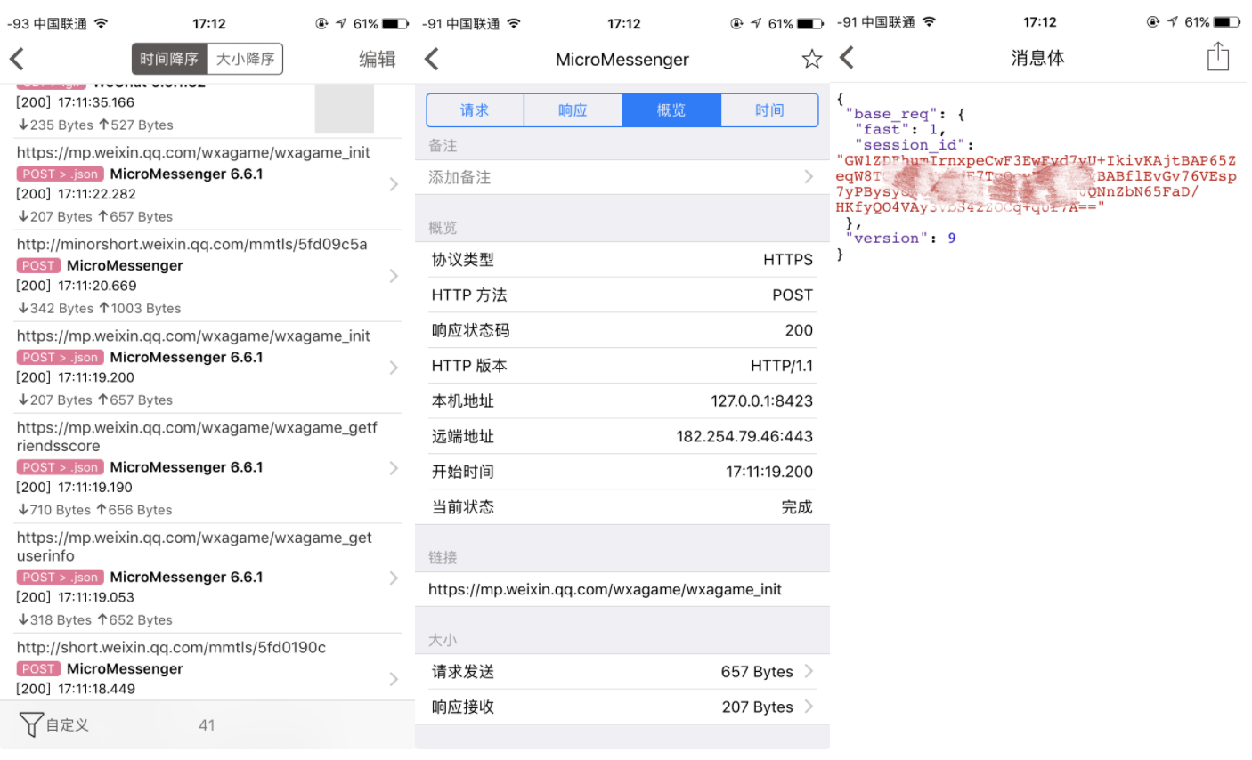Click the "version": 9 line in JSON
Image resolution: width=1252 pixels, height=760 pixels.
pyautogui.click(x=900, y=238)
